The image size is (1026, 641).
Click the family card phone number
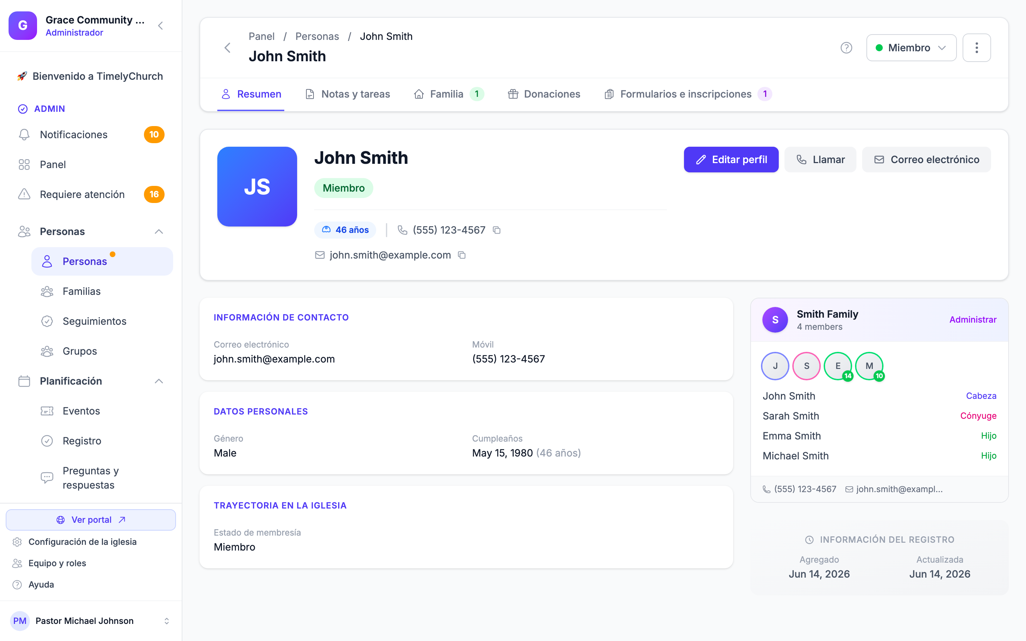pyautogui.click(x=799, y=489)
